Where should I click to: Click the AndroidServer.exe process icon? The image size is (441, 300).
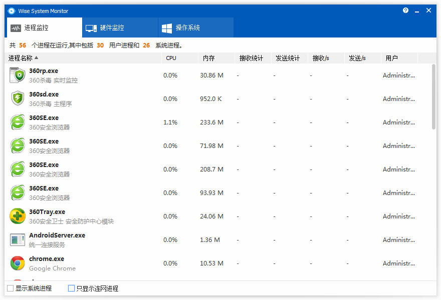tap(17, 239)
